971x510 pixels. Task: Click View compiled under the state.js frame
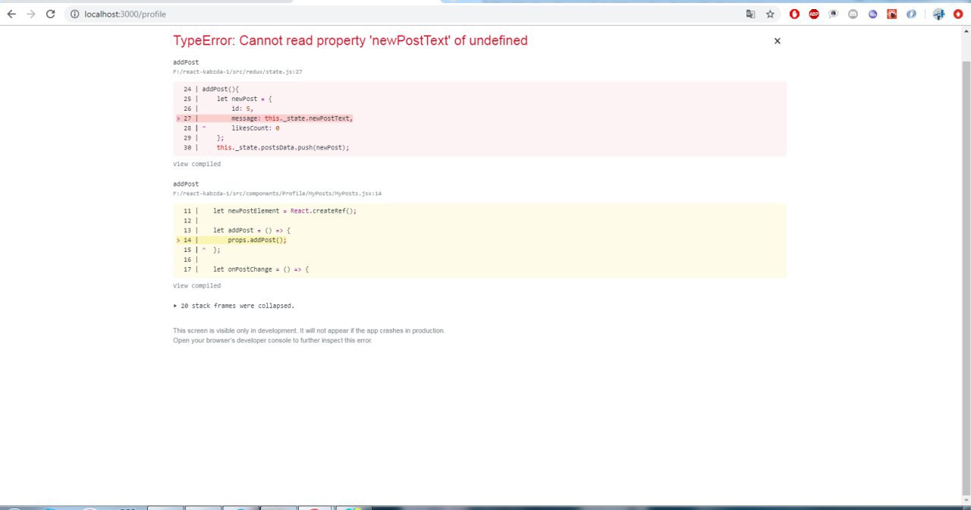point(196,164)
